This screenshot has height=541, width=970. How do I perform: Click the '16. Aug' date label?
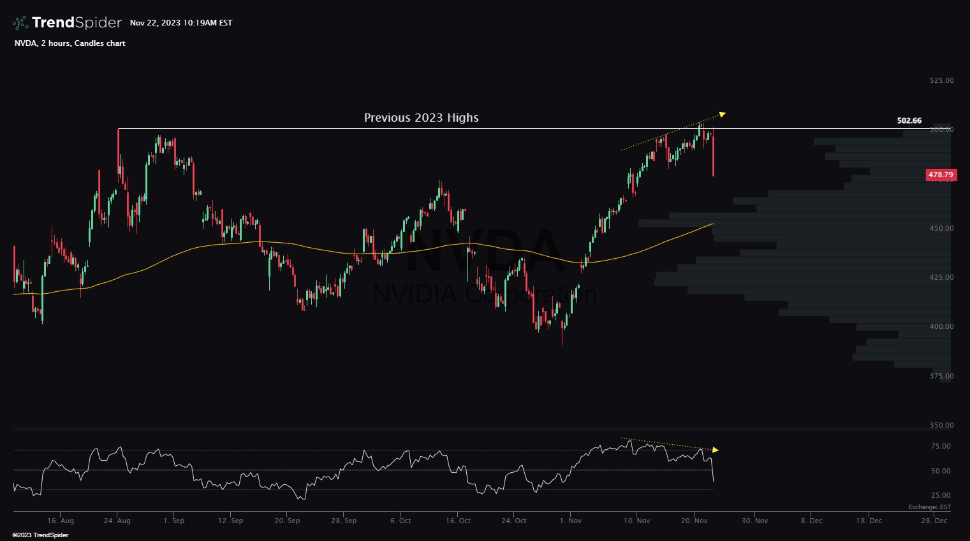click(61, 521)
